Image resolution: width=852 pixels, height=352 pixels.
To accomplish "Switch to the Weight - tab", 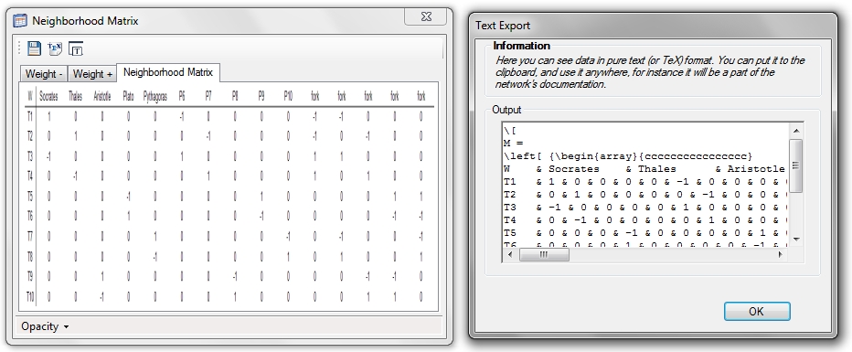I will (x=44, y=74).
